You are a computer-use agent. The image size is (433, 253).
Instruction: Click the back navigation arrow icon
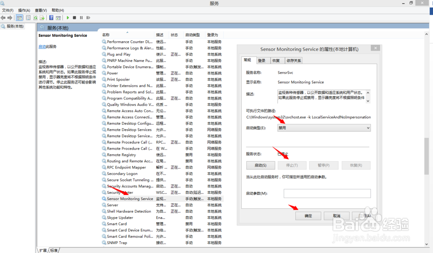(x=3, y=18)
